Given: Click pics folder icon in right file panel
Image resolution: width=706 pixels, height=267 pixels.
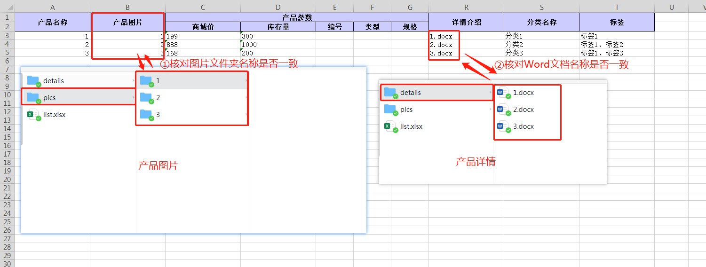Looking at the screenshot, I should 390,109.
